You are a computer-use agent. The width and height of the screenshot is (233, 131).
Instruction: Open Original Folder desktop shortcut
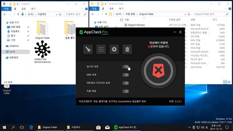(x=7, y=90)
